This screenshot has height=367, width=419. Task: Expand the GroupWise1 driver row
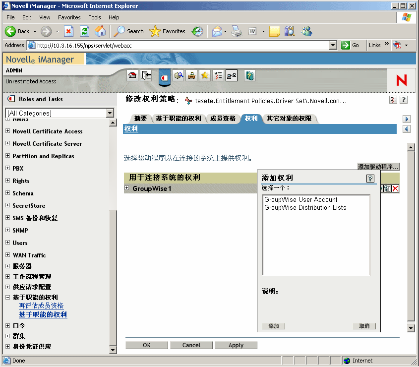127,188
